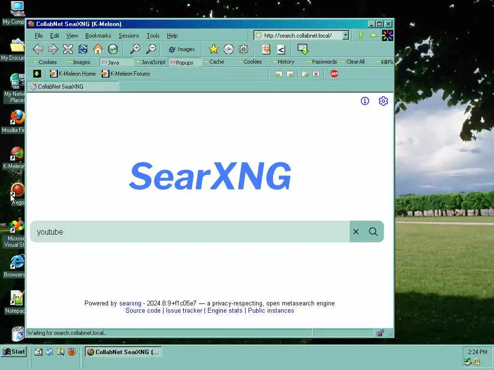Click the K-Meleon throbber icon

387,36
